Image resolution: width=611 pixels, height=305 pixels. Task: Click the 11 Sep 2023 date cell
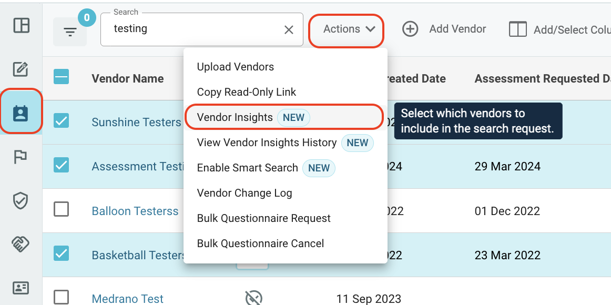click(369, 299)
